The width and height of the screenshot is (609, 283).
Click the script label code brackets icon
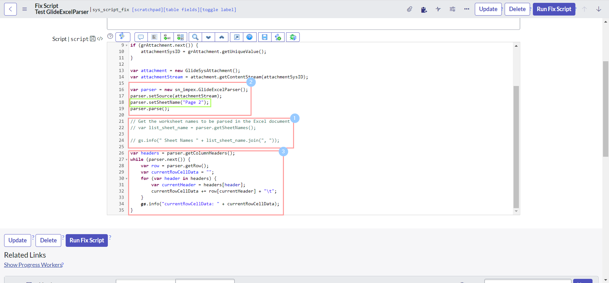pyautogui.click(x=100, y=39)
